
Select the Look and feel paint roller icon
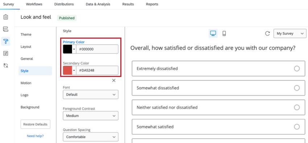[6, 42]
